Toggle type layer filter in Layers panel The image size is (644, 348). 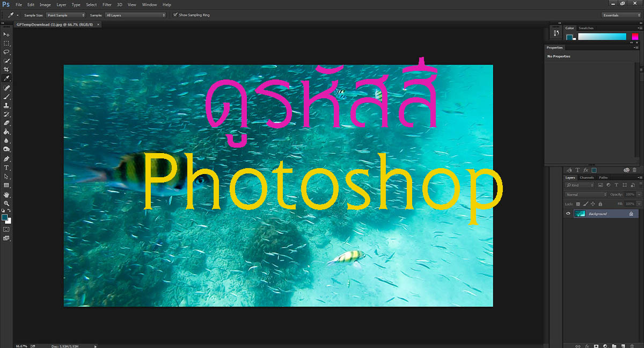[616, 185]
